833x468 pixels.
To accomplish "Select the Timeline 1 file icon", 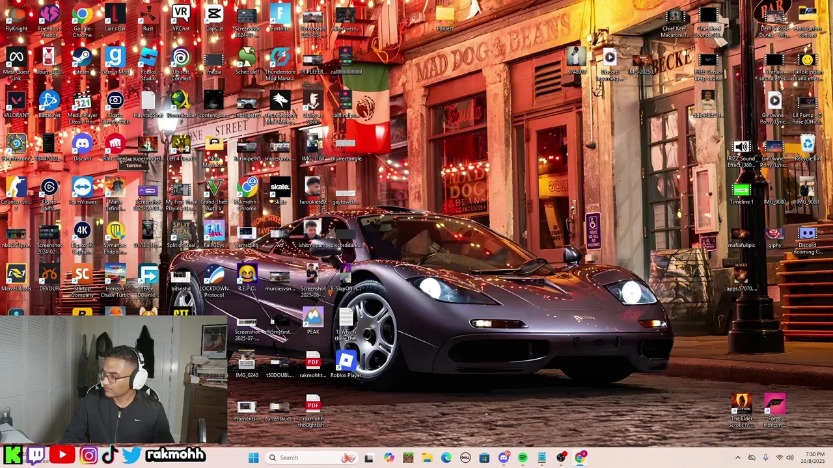I will 741,192.
